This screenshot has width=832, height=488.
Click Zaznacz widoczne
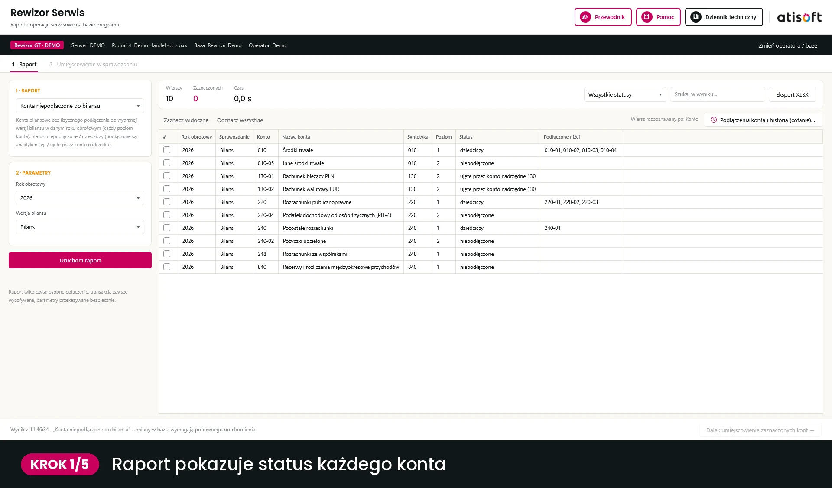coord(186,120)
